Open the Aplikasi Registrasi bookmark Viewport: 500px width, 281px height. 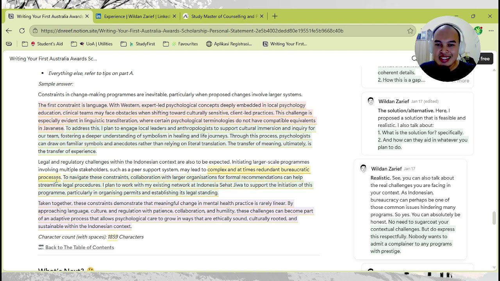click(229, 44)
